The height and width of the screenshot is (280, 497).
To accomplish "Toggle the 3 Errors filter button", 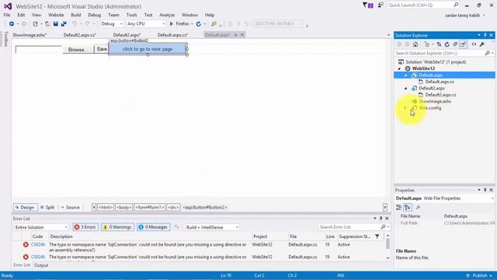I will point(85,227).
